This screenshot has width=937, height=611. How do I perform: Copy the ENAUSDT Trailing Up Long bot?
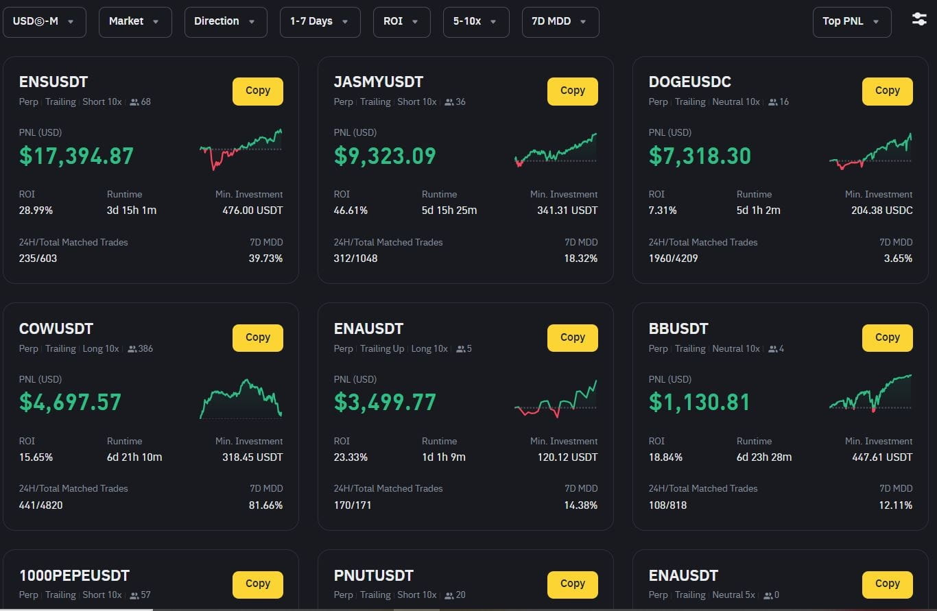point(572,337)
